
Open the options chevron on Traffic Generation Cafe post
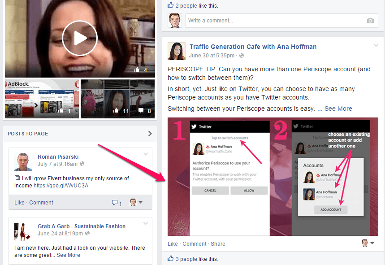(x=376, y=45)
